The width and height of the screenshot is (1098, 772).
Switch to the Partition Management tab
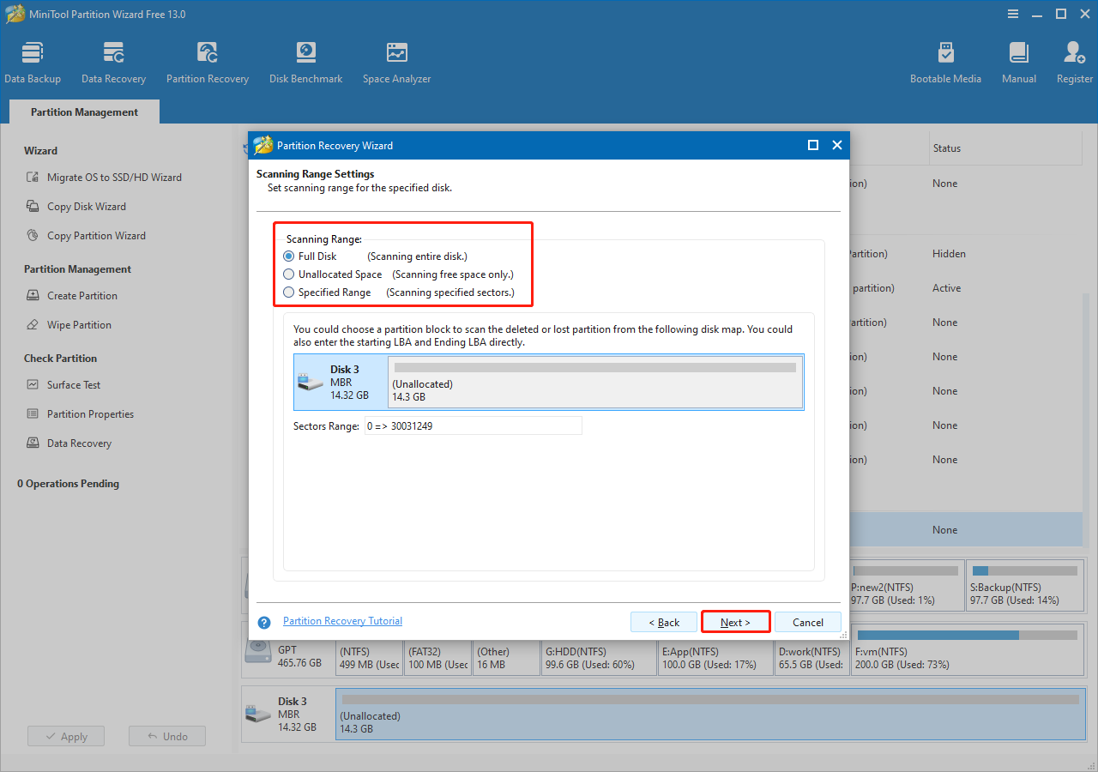tap(83, 112)
